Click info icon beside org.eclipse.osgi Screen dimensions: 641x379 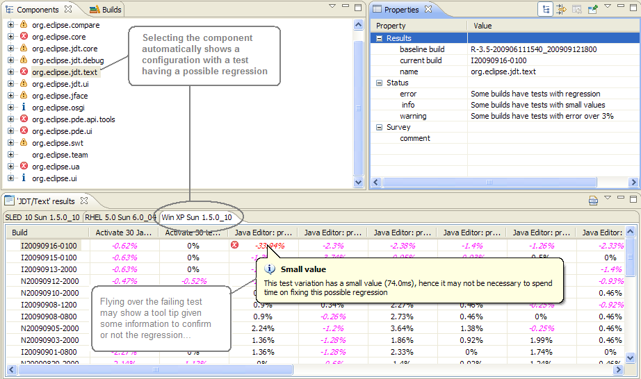pyautogui.click(x=24, y=108)
